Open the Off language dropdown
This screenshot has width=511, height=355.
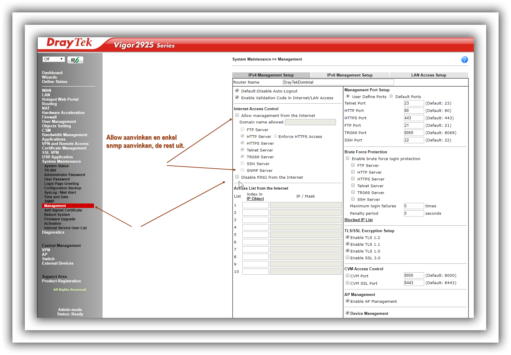coord(53,59)
